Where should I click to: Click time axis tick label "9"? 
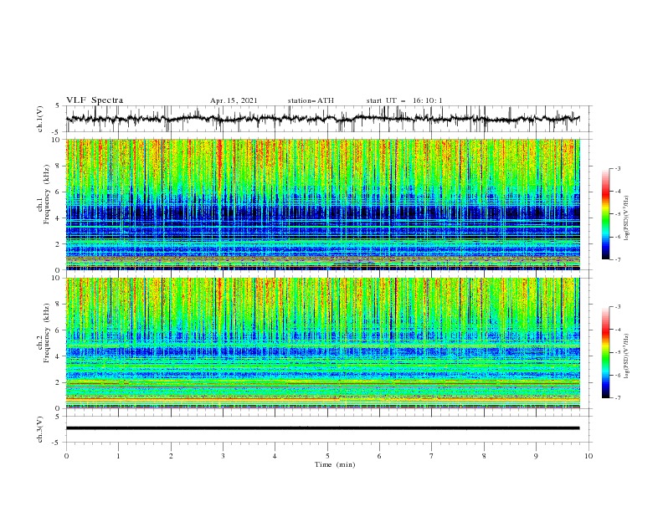pos(536,456)
